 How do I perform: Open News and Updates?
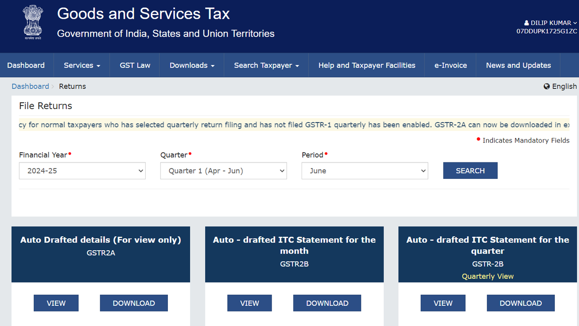pyautogui.click(x=518, y=65)
